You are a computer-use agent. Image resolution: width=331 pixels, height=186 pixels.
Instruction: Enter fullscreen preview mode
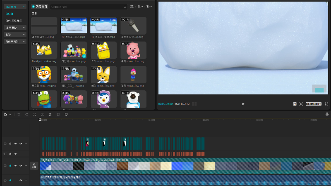coord(326,104)
